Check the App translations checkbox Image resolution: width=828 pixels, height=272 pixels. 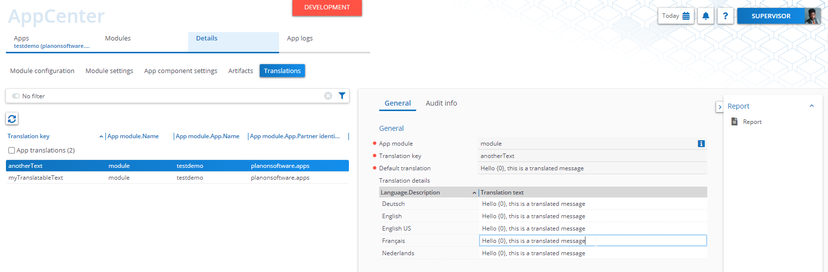pos(11,151)
